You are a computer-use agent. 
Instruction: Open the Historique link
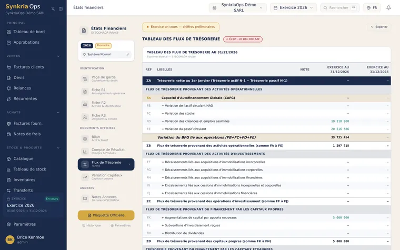[92, 225]
